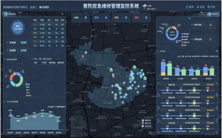Click the rainy weather cloud icon
This screenshot has height=138, width=222.
(144, 6)
